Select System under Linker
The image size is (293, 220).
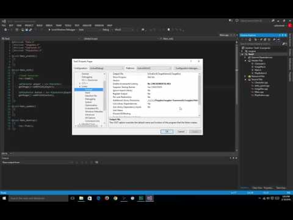[x=89, y=102]
